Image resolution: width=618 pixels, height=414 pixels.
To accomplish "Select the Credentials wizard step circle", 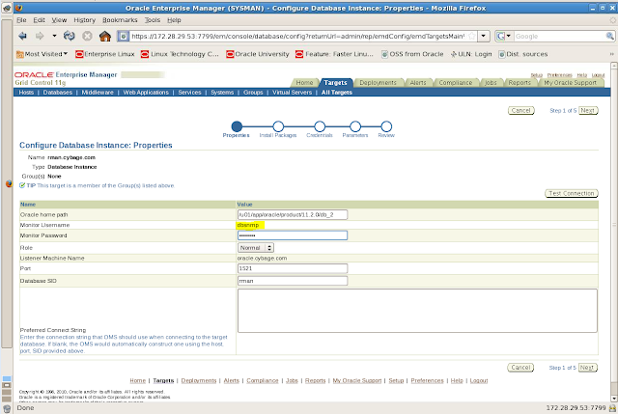I will [x=320, y=126].
